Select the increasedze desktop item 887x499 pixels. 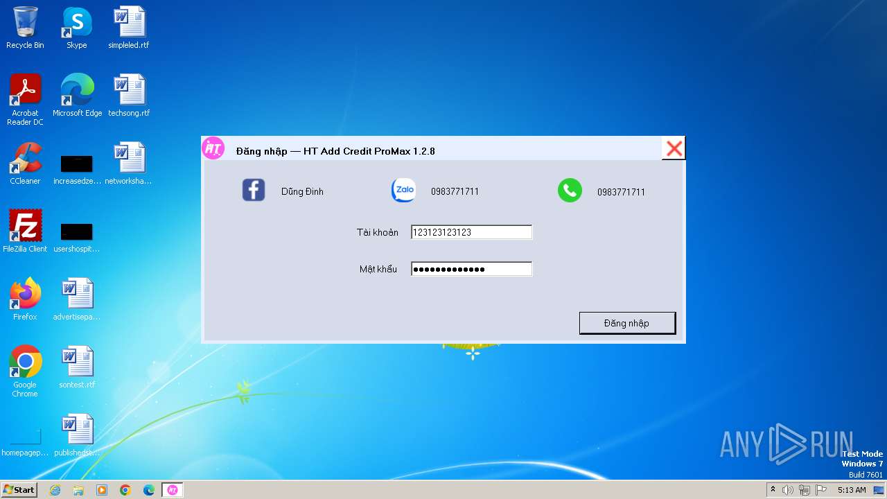(x=77, y=170)
